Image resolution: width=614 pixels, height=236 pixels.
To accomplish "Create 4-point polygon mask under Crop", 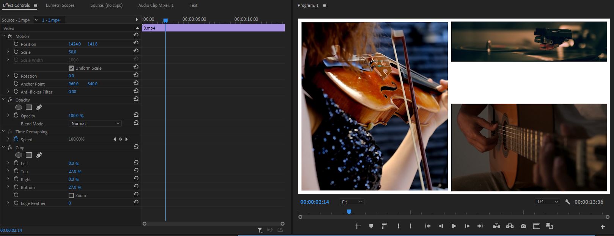I will click(29, 155).
